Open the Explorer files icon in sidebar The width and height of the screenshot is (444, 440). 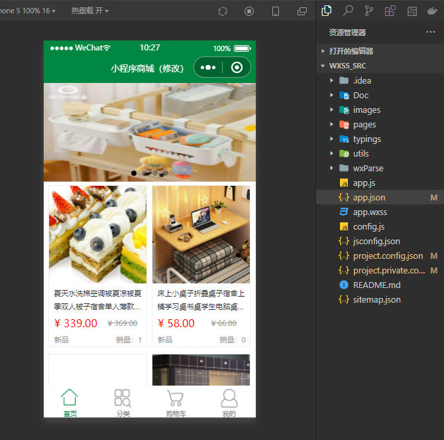[326, 11]
